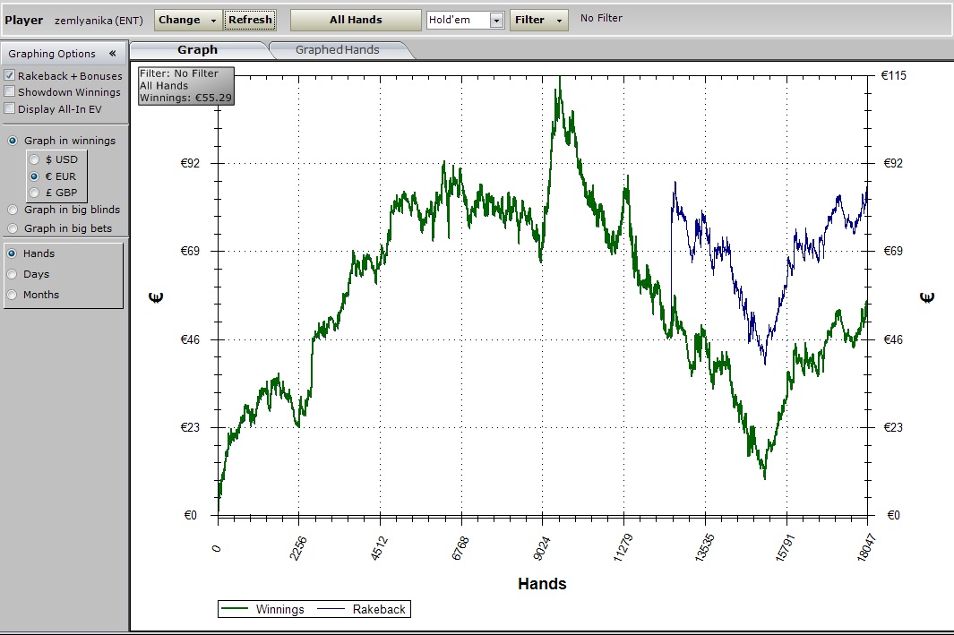Set x-axis grouping to Days
The width and height of the screenshot is (954, 635).
tap(13, 274)
